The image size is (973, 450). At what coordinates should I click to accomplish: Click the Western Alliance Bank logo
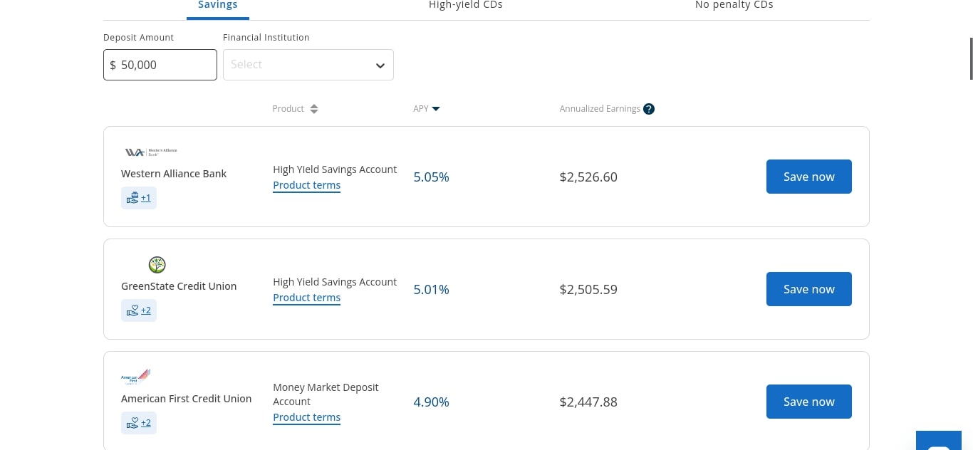[150, 152]
